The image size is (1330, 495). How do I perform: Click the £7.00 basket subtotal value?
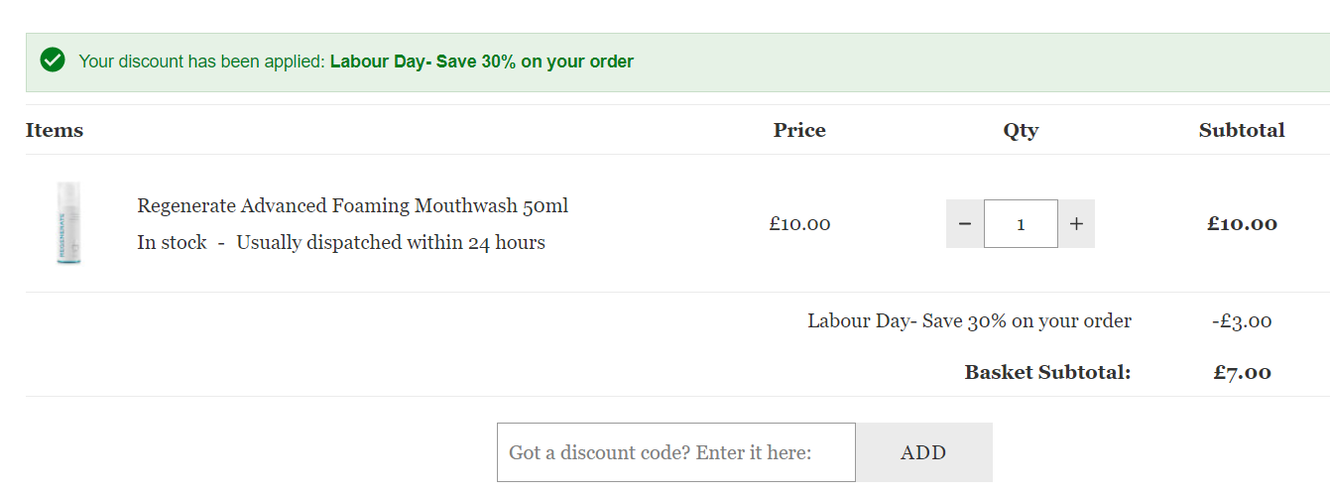[1242, 373]
